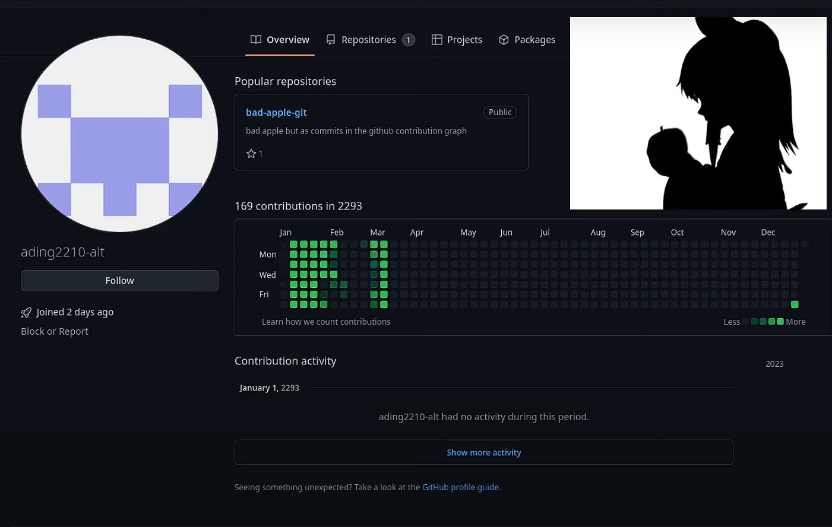Click the repo icon next to Repositories
Screen dimensions: 832x527
331,40
